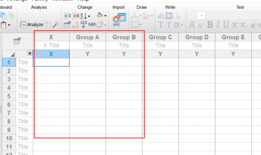Viewport: 261px width, 155px height.
Task: Open the highlight color dropdown arrow
Action: (x=106, y=16)
